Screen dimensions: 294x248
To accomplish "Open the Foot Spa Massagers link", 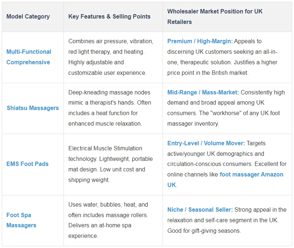I will (21, 220).
